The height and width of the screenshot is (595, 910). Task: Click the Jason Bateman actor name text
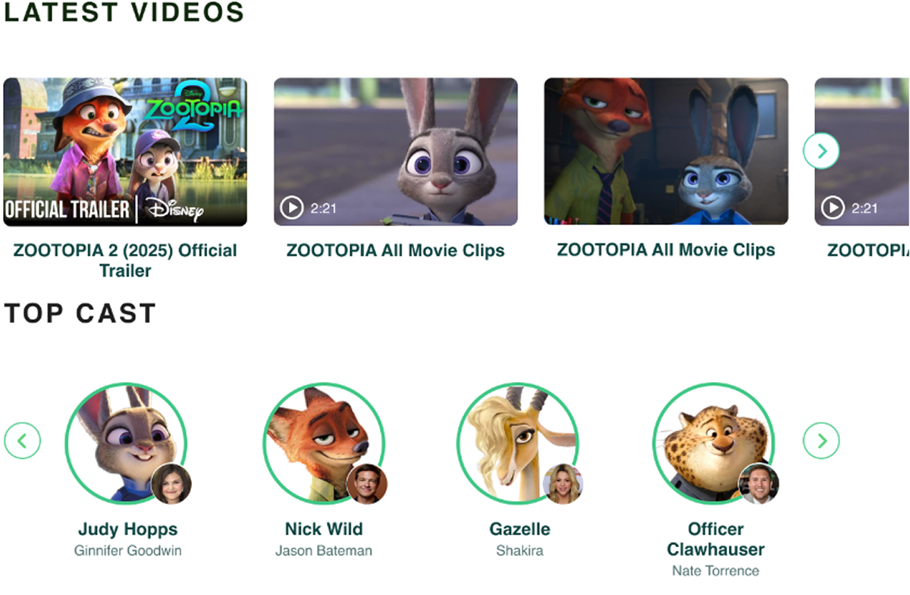tap(324, 551)
